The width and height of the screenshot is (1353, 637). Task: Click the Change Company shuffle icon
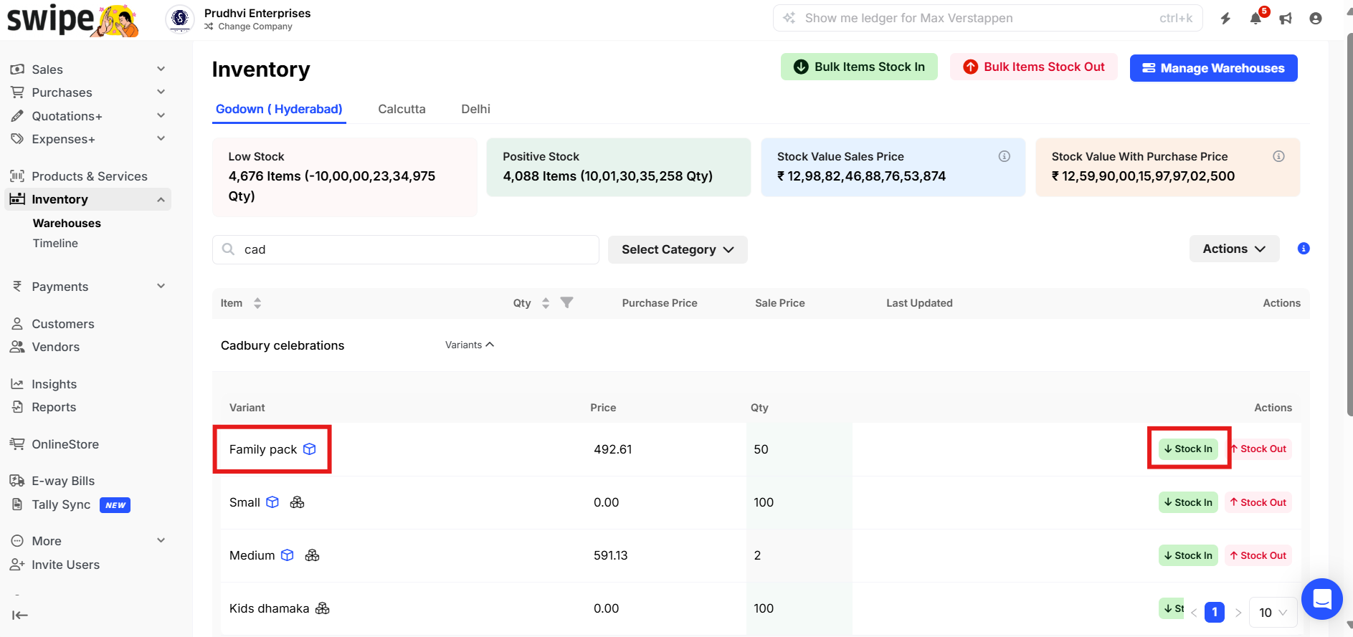(209, 27)
